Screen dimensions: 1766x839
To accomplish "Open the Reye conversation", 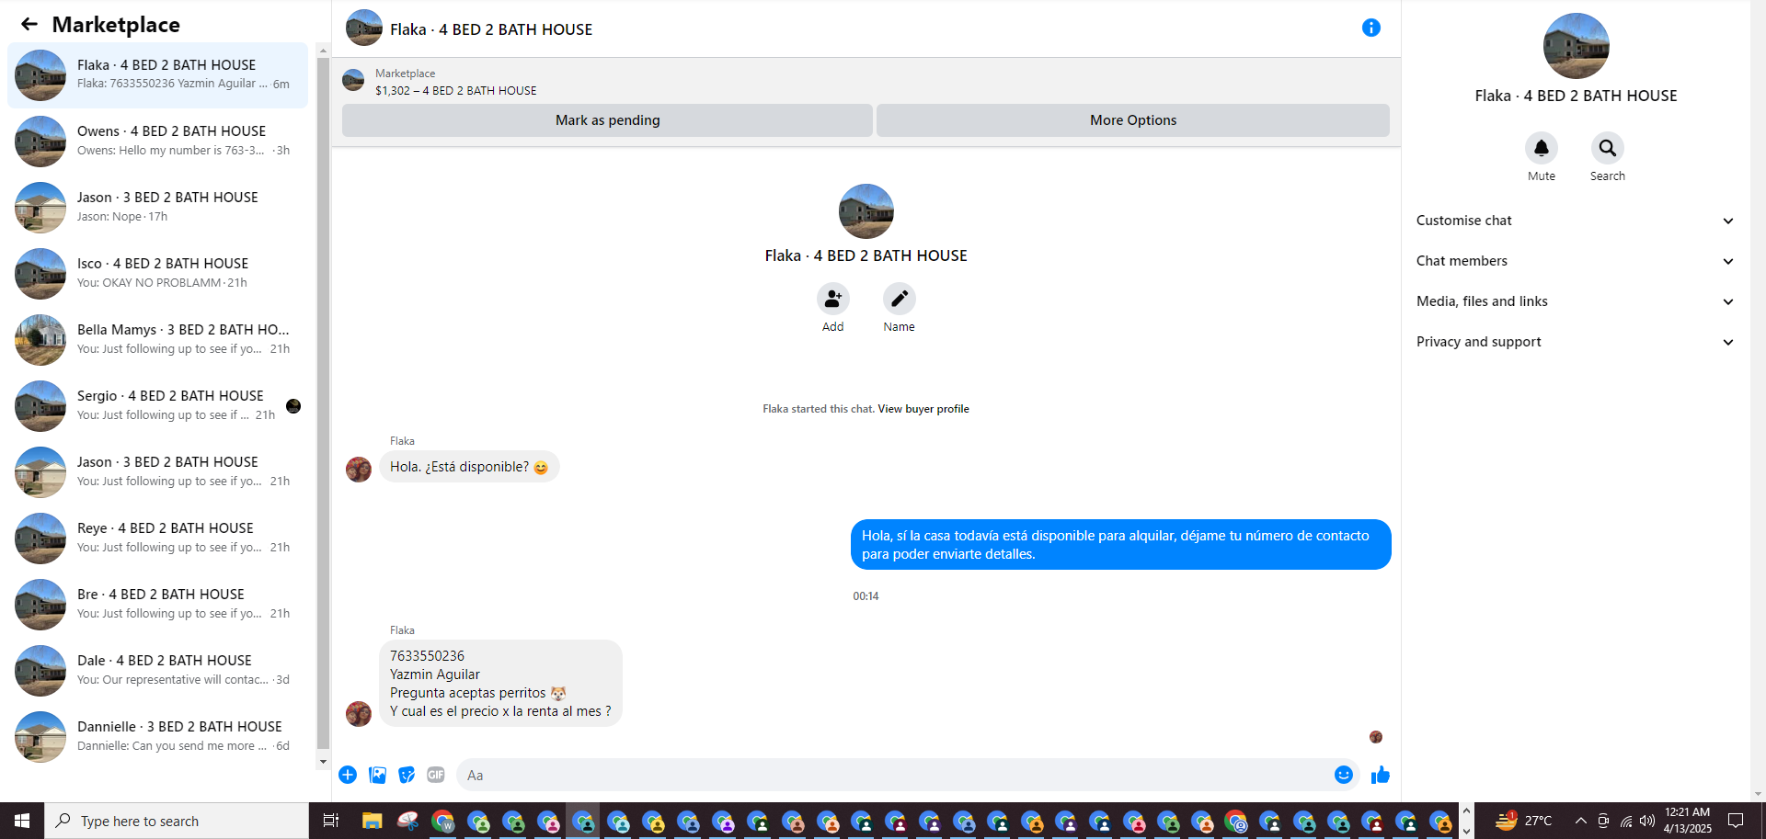I will click(158, 539).
